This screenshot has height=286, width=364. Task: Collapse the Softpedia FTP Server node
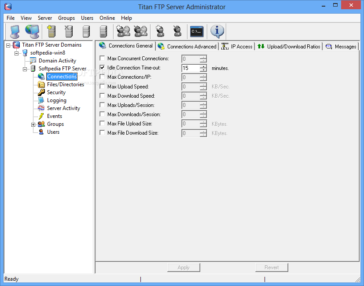click(x=25, y=69)
